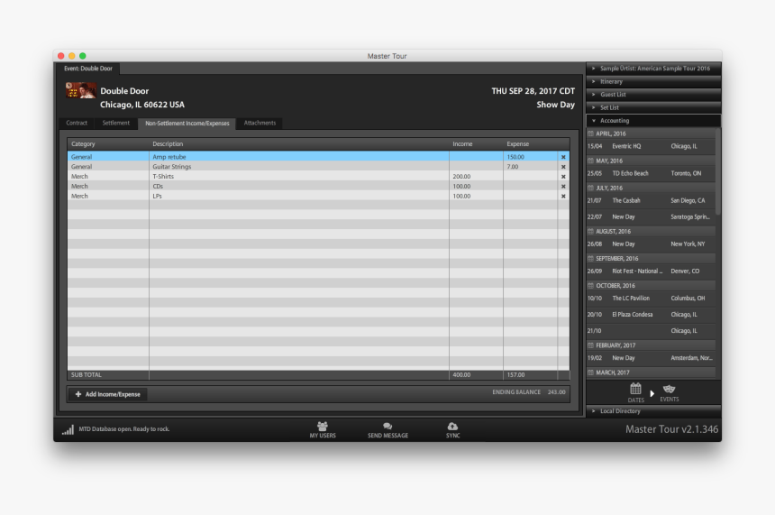Delete the LPs row
This screenshot has height=515, width=775.
(x=563, y=197)
